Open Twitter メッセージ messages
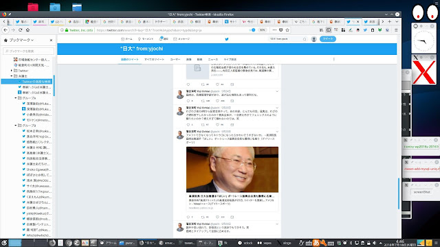This screenshot has width=440, height=247. 181,39
